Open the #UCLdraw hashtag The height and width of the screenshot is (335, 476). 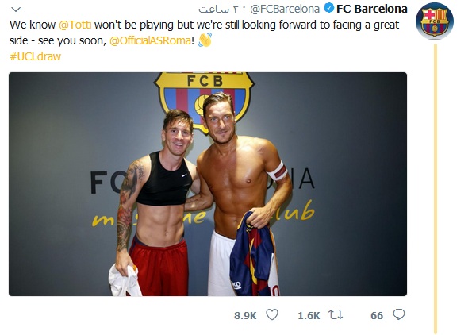coord(35,56)
